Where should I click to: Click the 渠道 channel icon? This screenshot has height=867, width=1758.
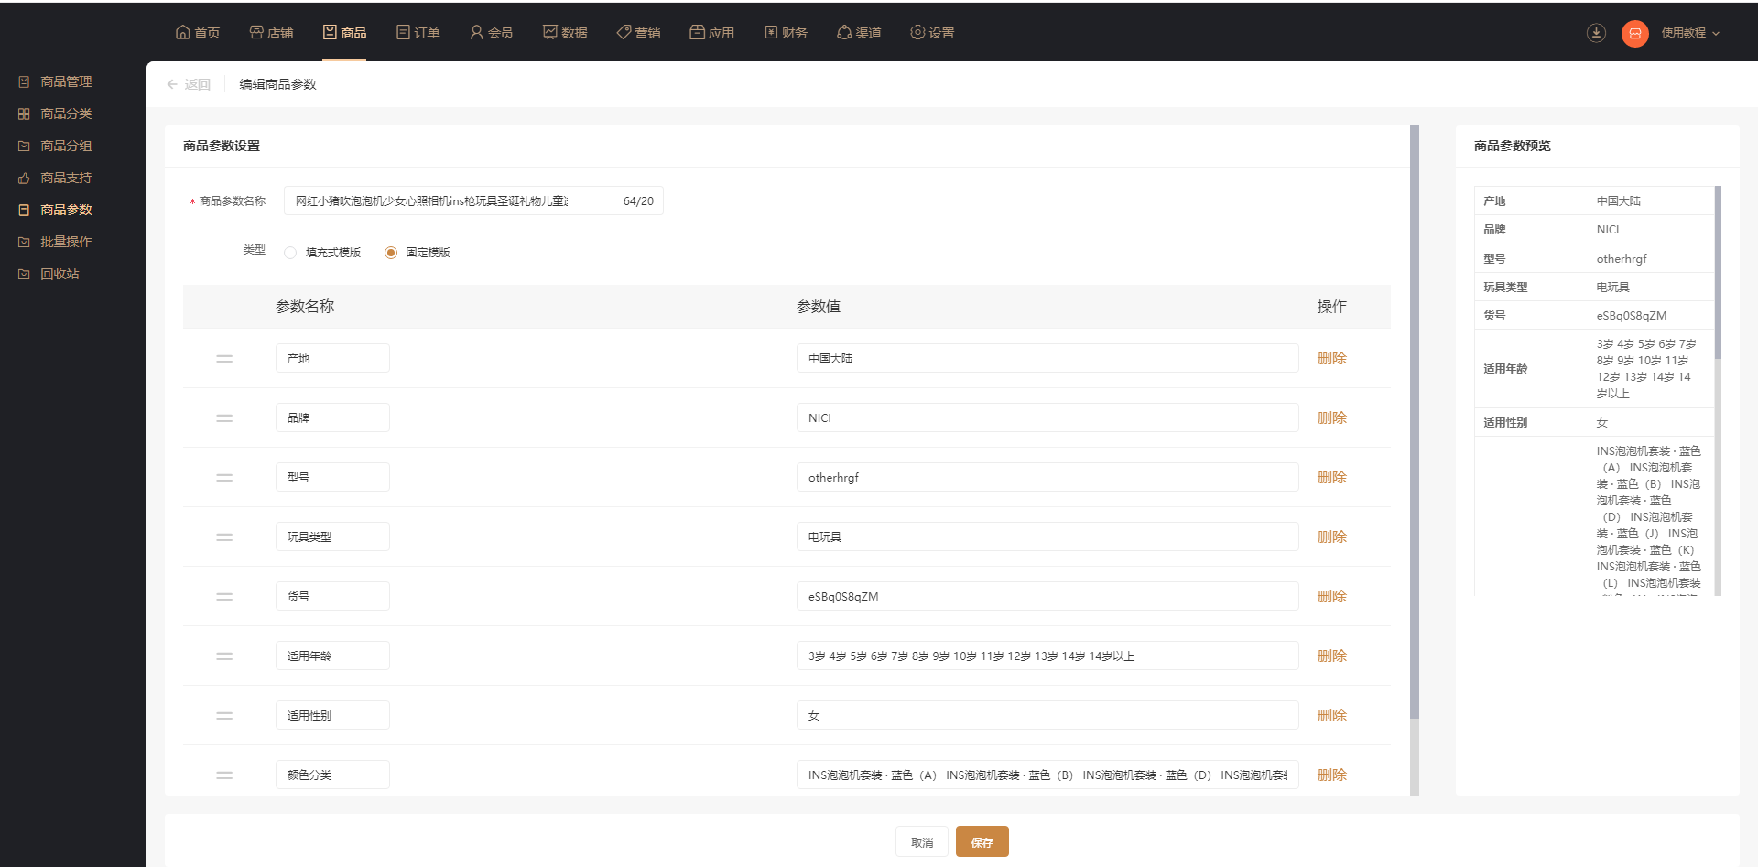(844, 32)
